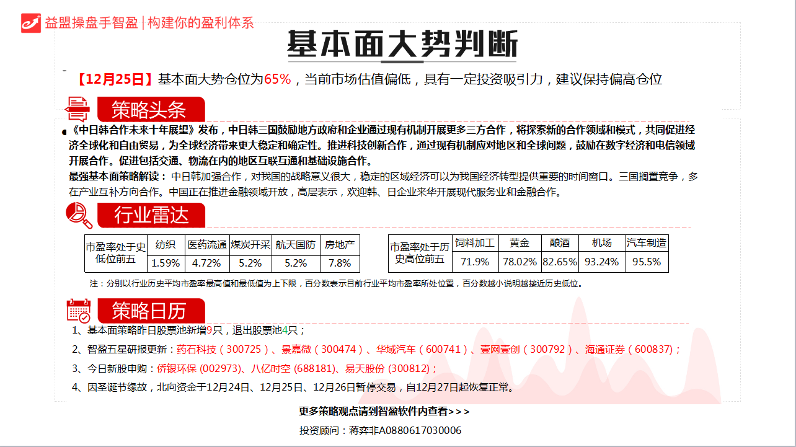796x447 pixels.
Task: Click the 汽车制造 industry table header cell
Action: 647,243
